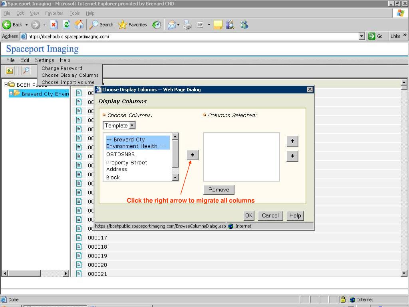Open the Edit with Word dropdown arrow
This screenshot has height=307, width=409.
click(x=209, y=25)
